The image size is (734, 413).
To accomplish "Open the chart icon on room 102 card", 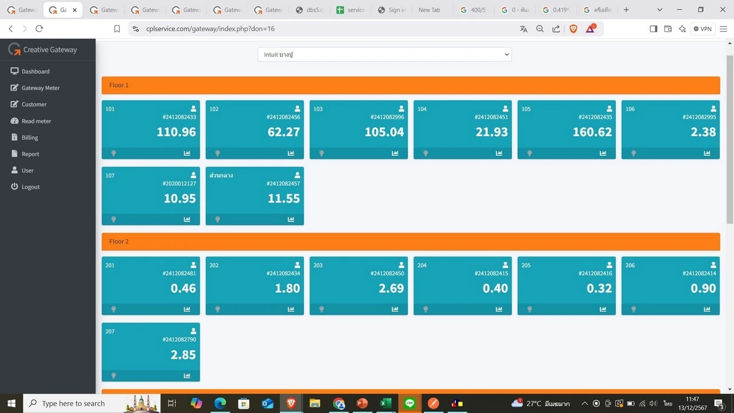I will (x=291, y=153).
